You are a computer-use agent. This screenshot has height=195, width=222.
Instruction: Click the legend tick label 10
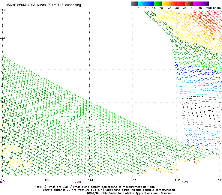[147, 8]
